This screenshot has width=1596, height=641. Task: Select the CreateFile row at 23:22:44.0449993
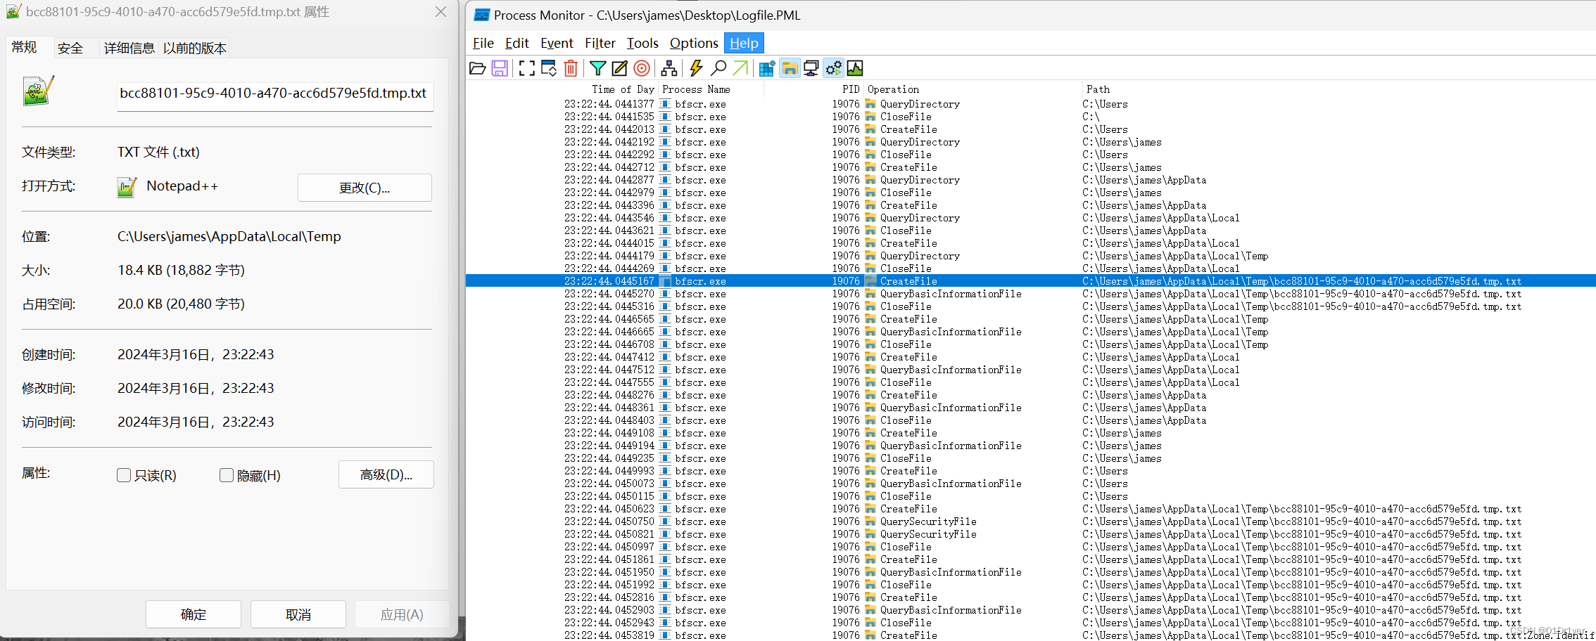click(1031, 471)
